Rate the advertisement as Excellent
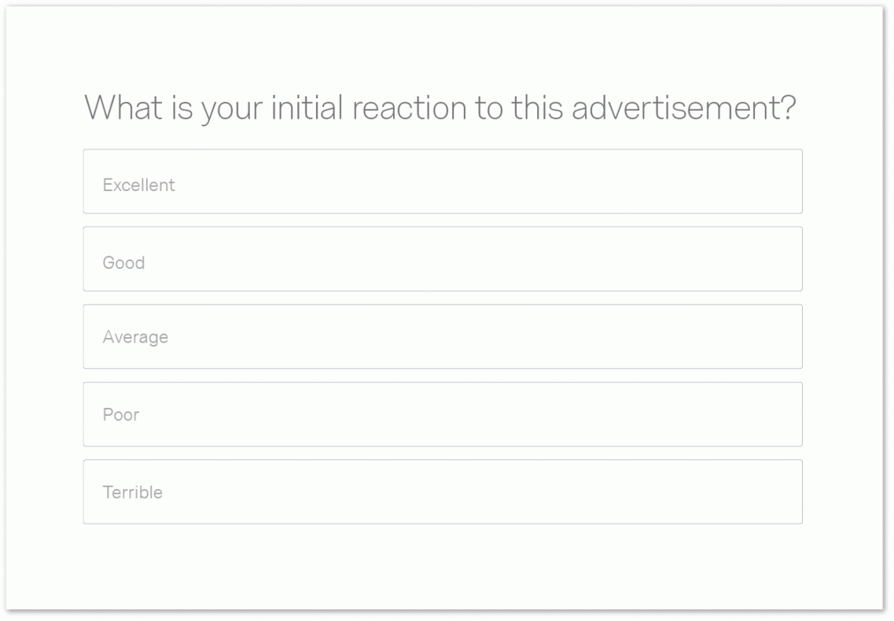 (x=443, y=181)
